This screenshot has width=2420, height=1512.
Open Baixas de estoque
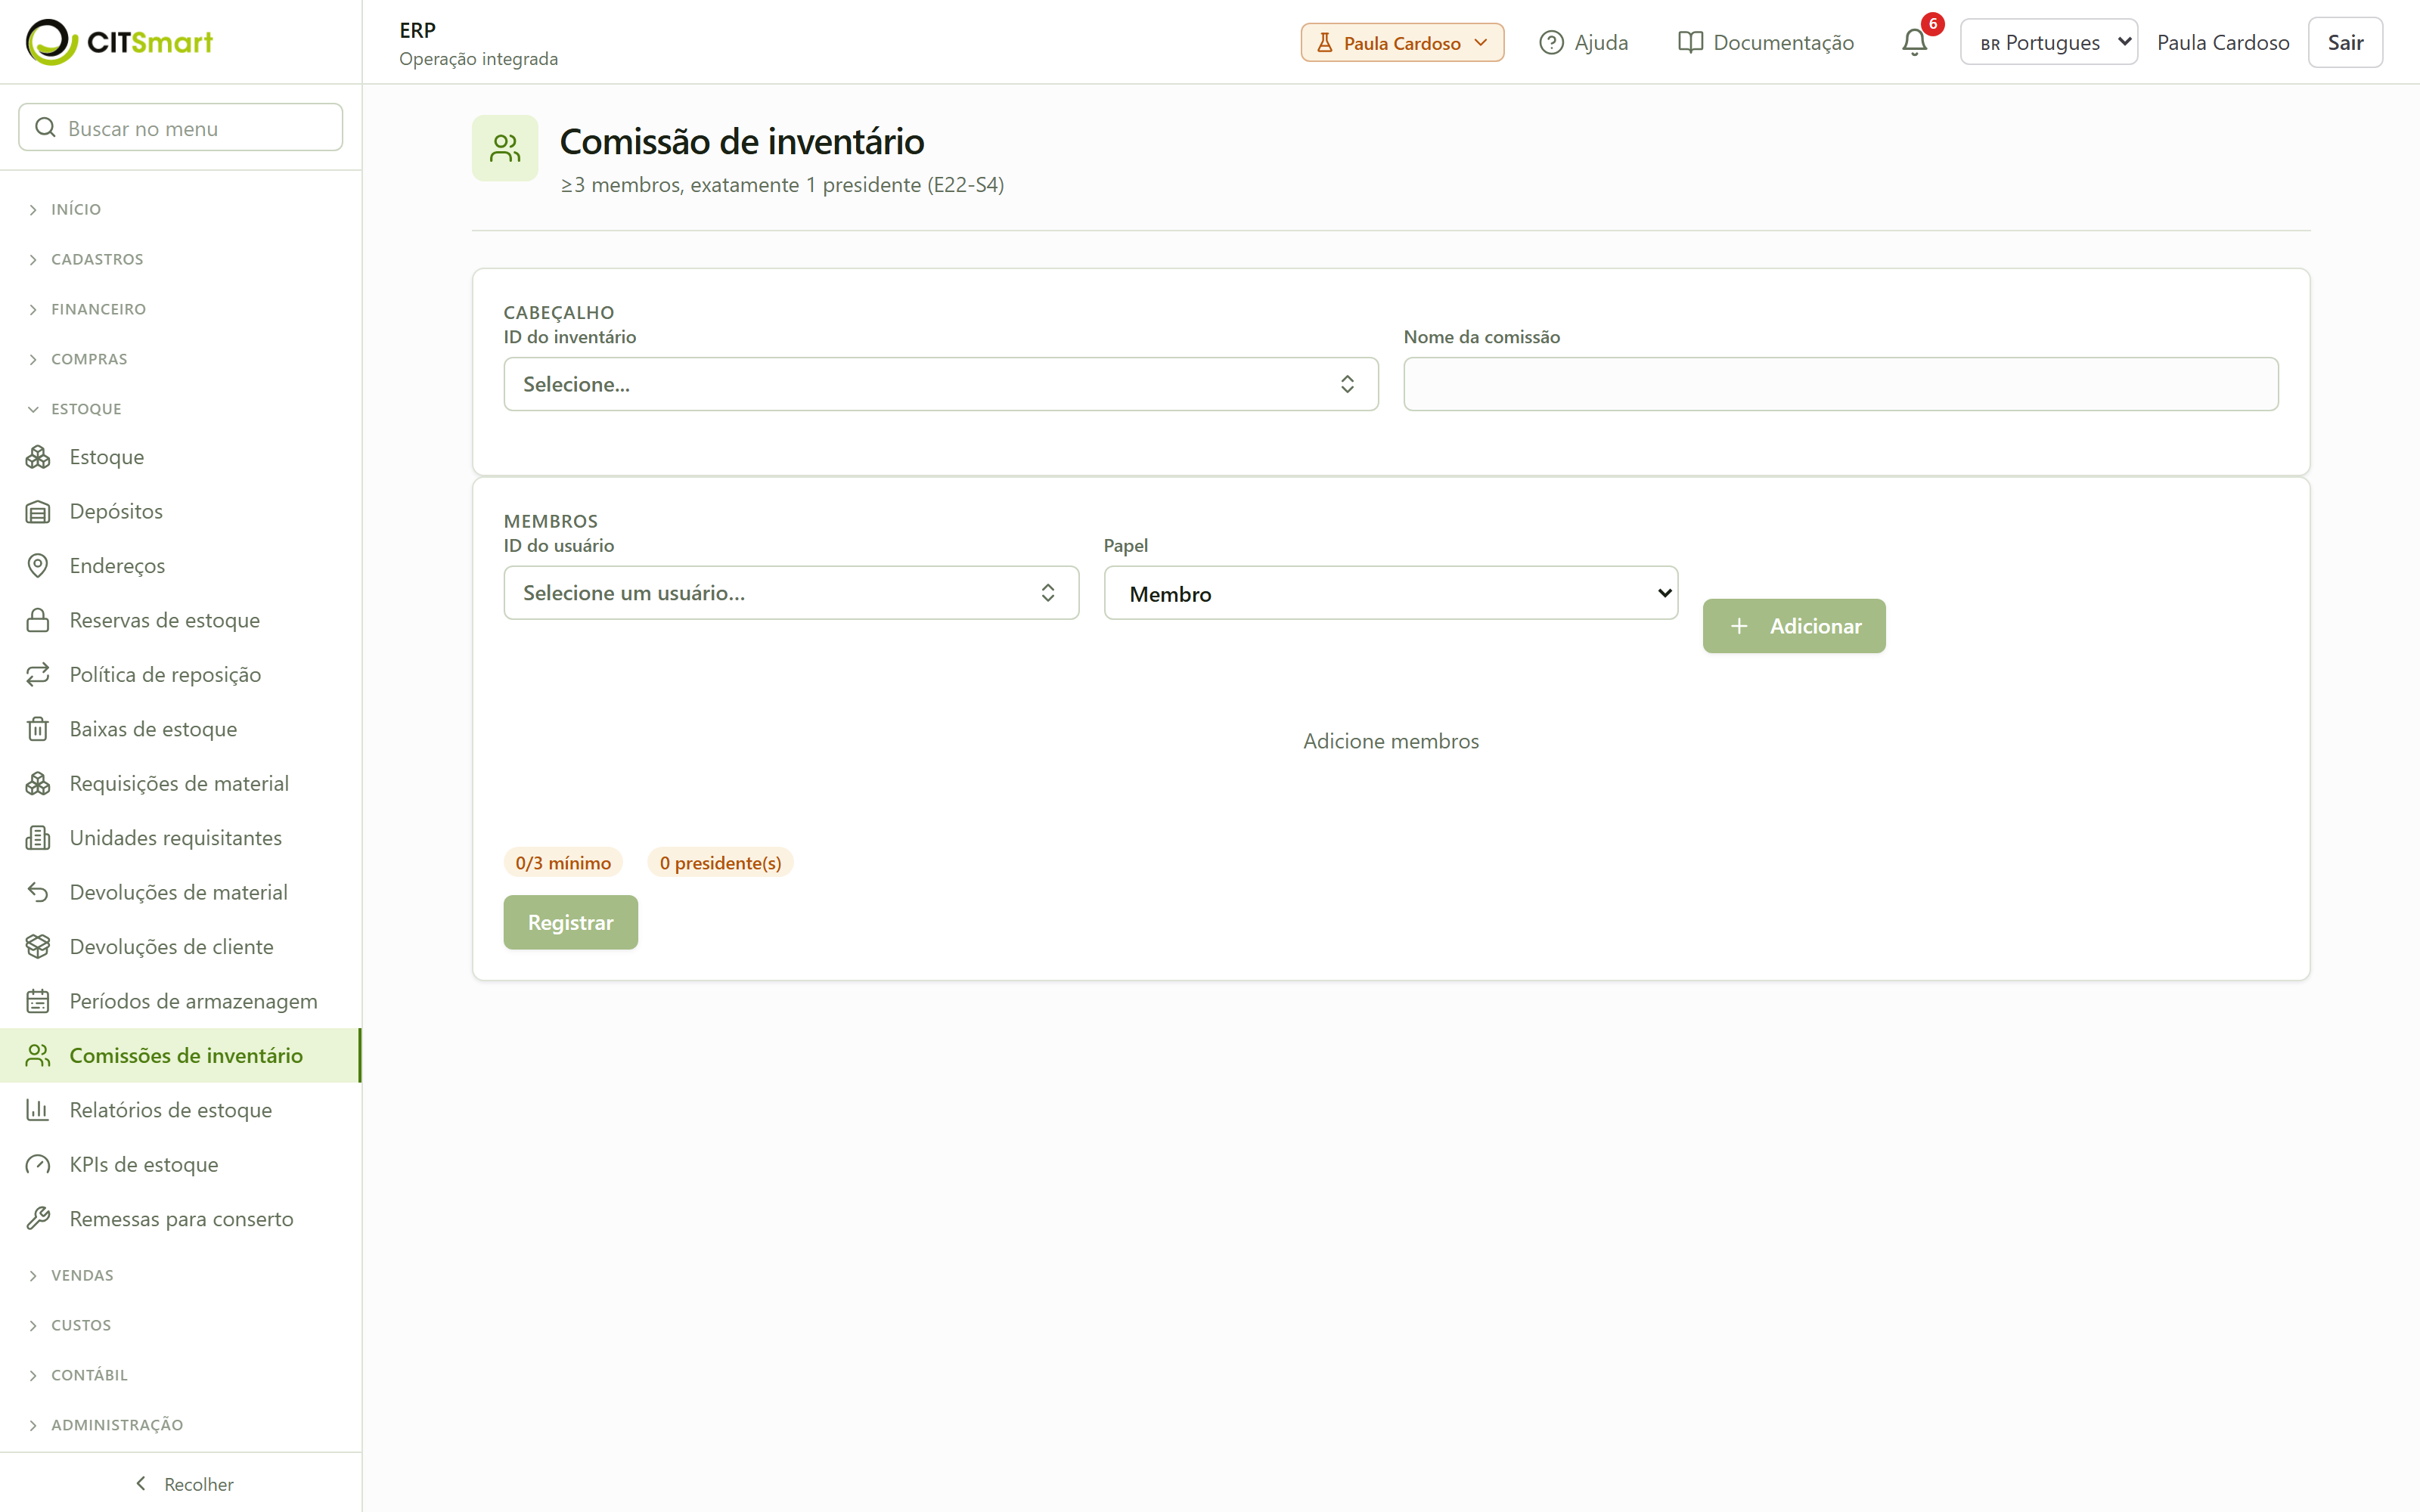click(180, 729)
